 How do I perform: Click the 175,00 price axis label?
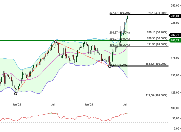[x=175, y=58]
